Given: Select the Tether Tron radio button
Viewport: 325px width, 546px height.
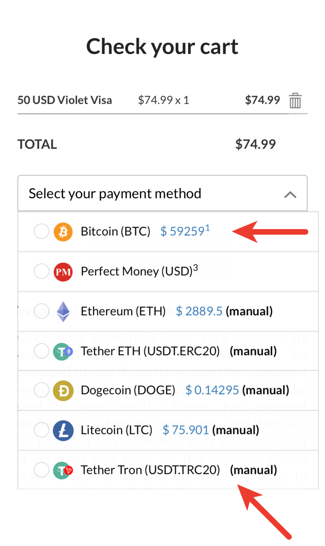Looking at the screenshot, I should (x=41, y=470).
